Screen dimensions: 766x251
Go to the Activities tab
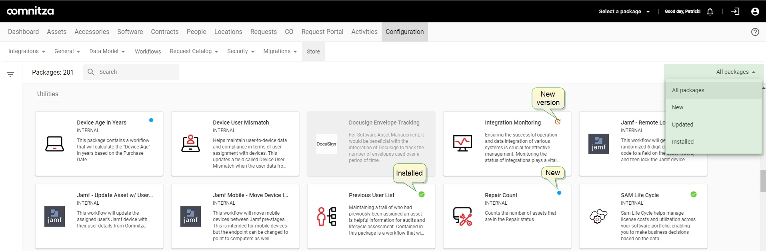coord(364,32)
